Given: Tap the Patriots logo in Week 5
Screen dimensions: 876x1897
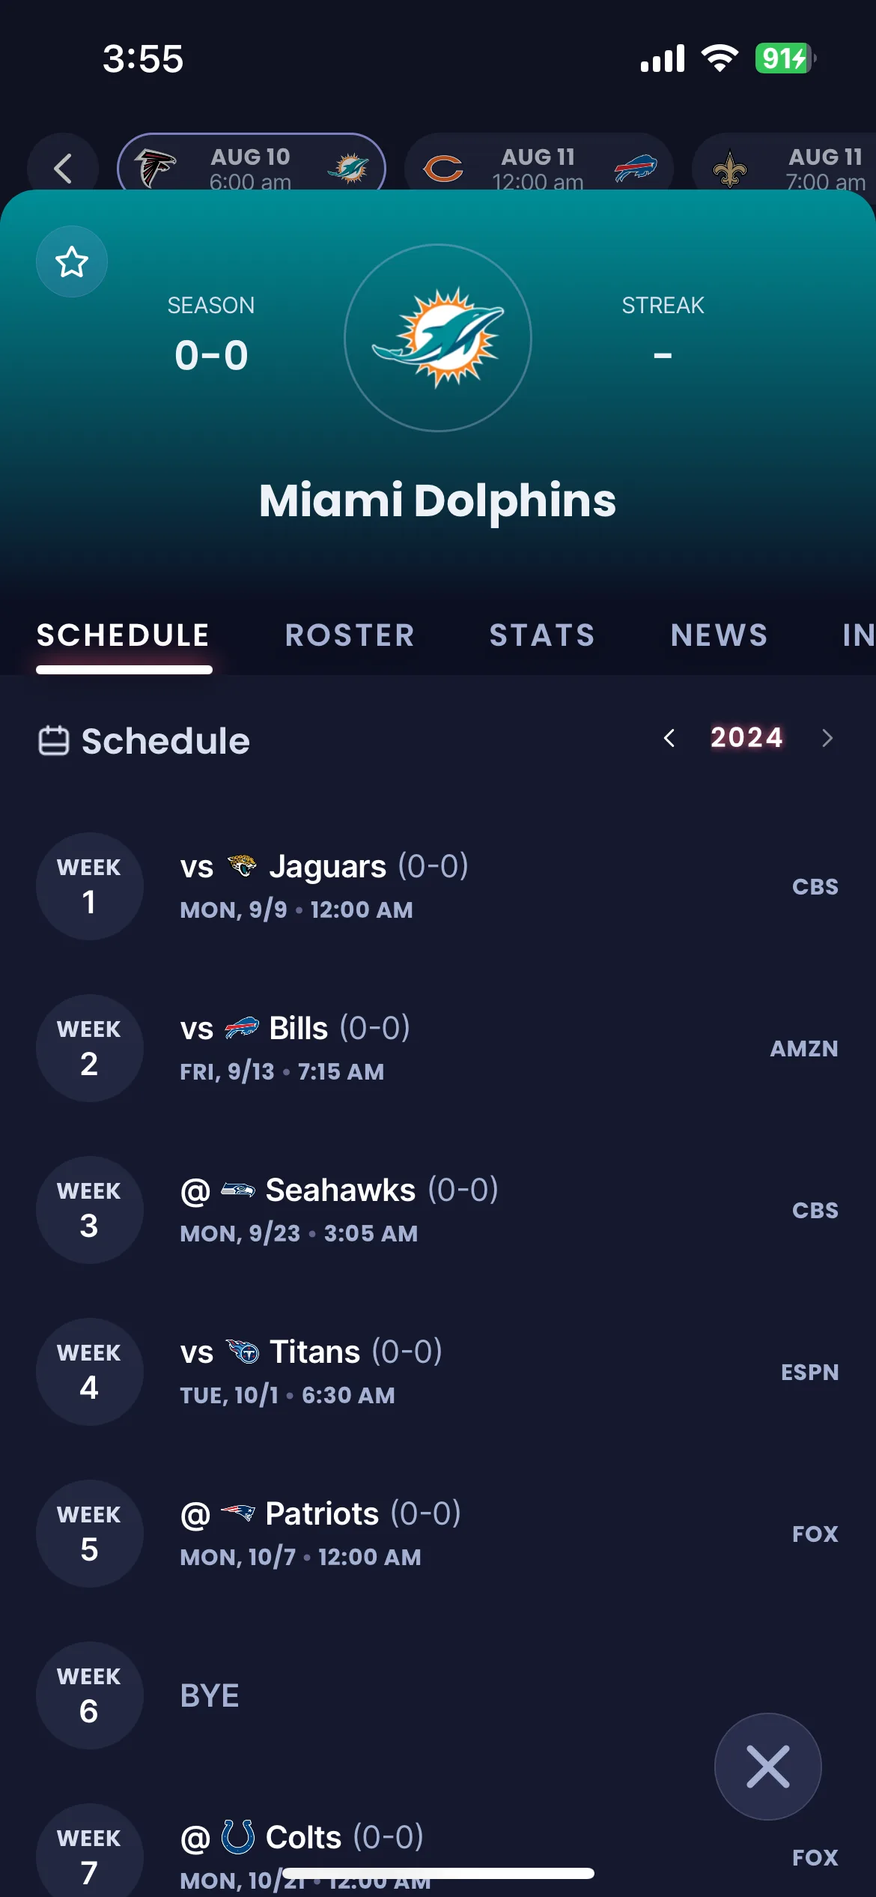Looking at the screenshot, I should click(238, 1513).
